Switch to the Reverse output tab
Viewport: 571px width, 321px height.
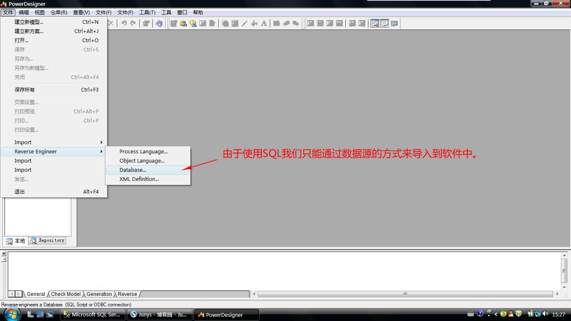[127, 294]
